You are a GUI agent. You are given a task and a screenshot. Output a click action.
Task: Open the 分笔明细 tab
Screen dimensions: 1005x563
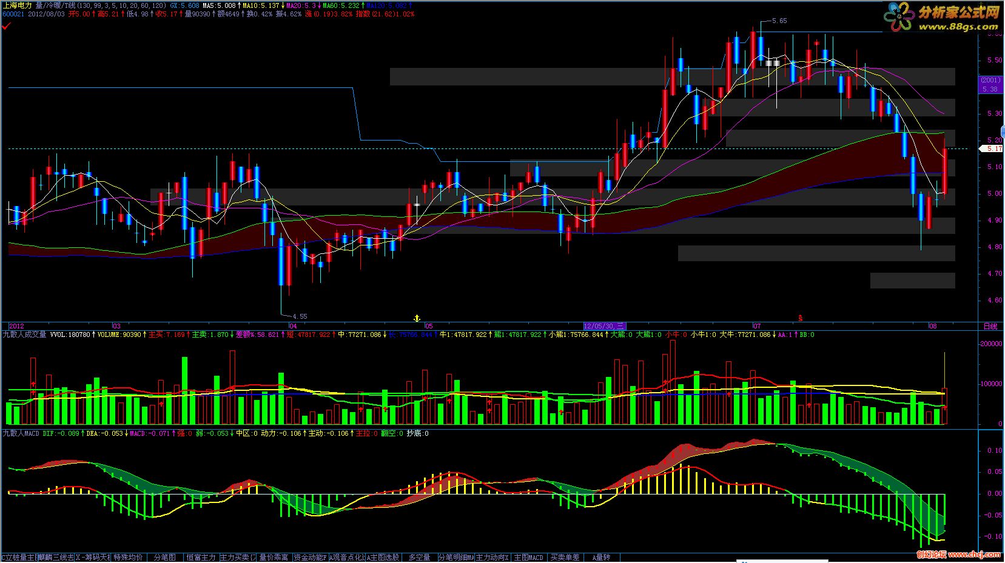click(x=456, y=557)
